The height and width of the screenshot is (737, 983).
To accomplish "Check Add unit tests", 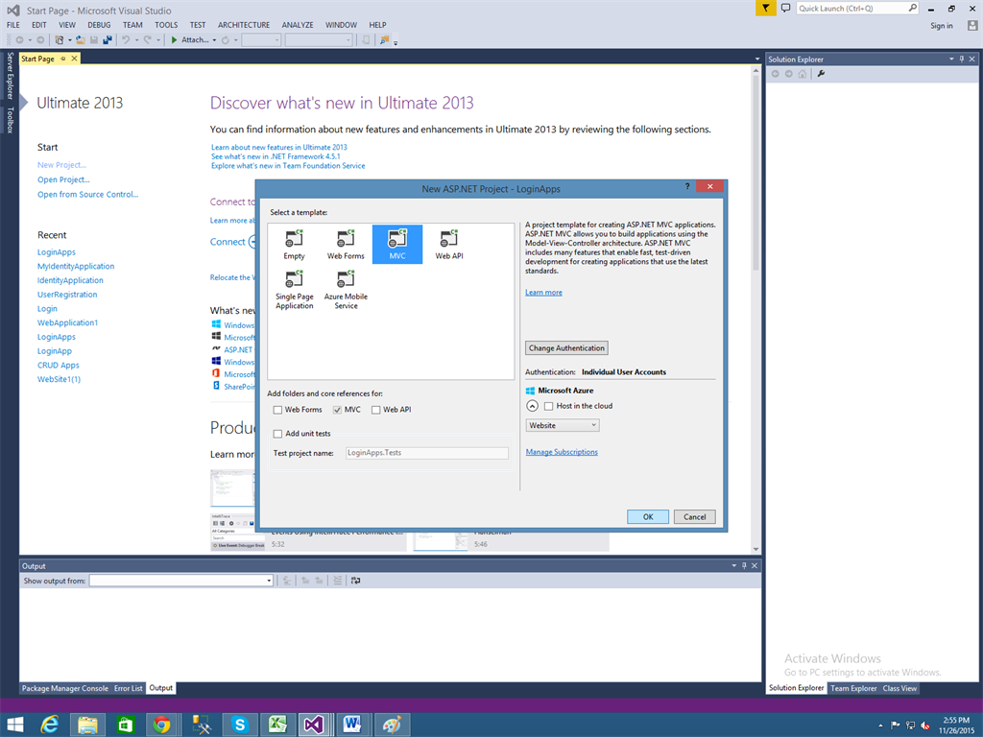I will tap(277, 434).
